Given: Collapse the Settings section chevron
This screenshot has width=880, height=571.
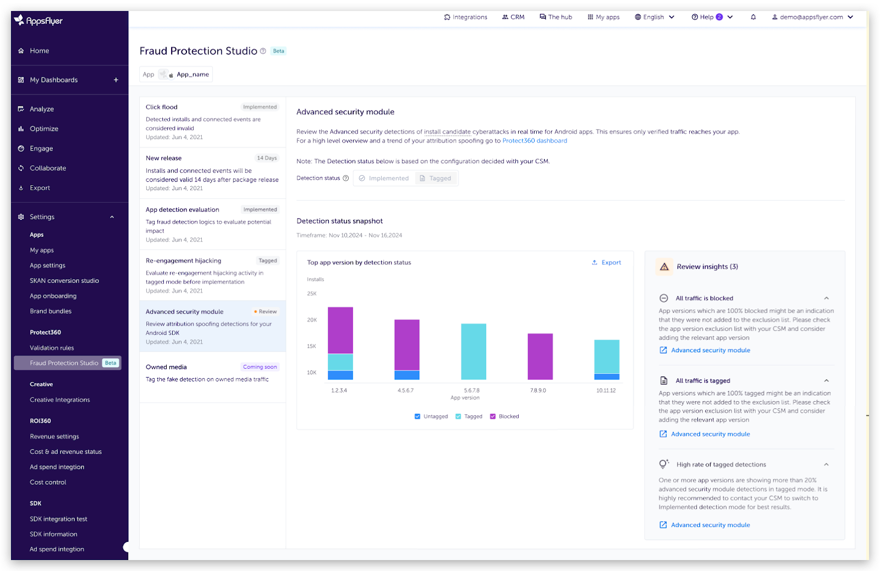Looking at the screenshot, I should point(112,217).
